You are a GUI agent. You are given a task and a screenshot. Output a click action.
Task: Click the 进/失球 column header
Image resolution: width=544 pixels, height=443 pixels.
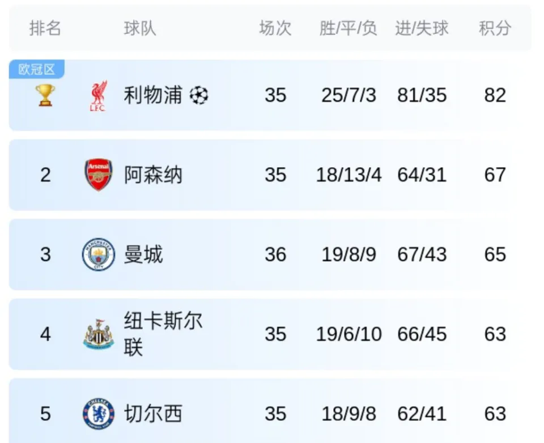point(422,28)
